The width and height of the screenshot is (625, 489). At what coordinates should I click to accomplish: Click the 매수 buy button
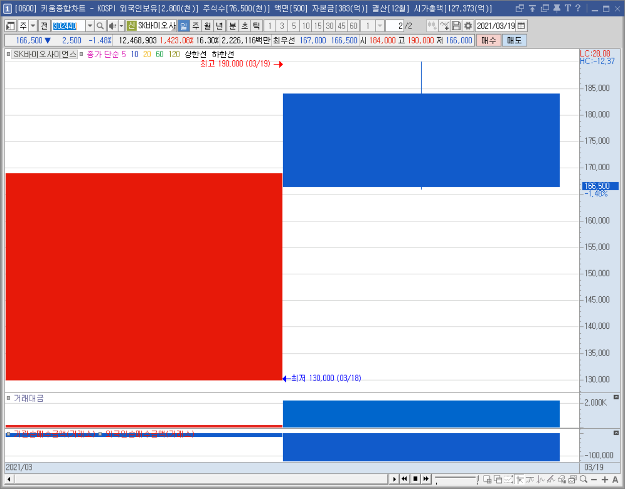click(x=488, y=40)
